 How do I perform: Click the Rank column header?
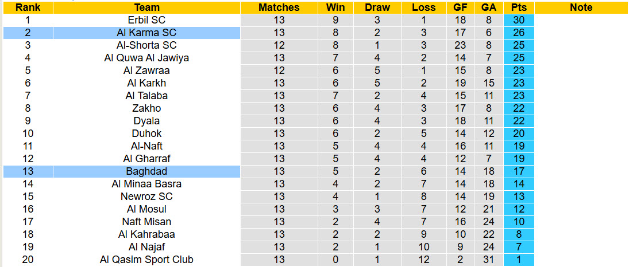[27, 7]
